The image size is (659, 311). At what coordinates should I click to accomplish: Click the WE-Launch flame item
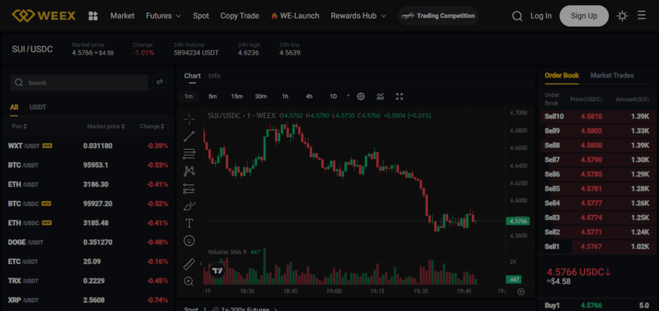295,16
